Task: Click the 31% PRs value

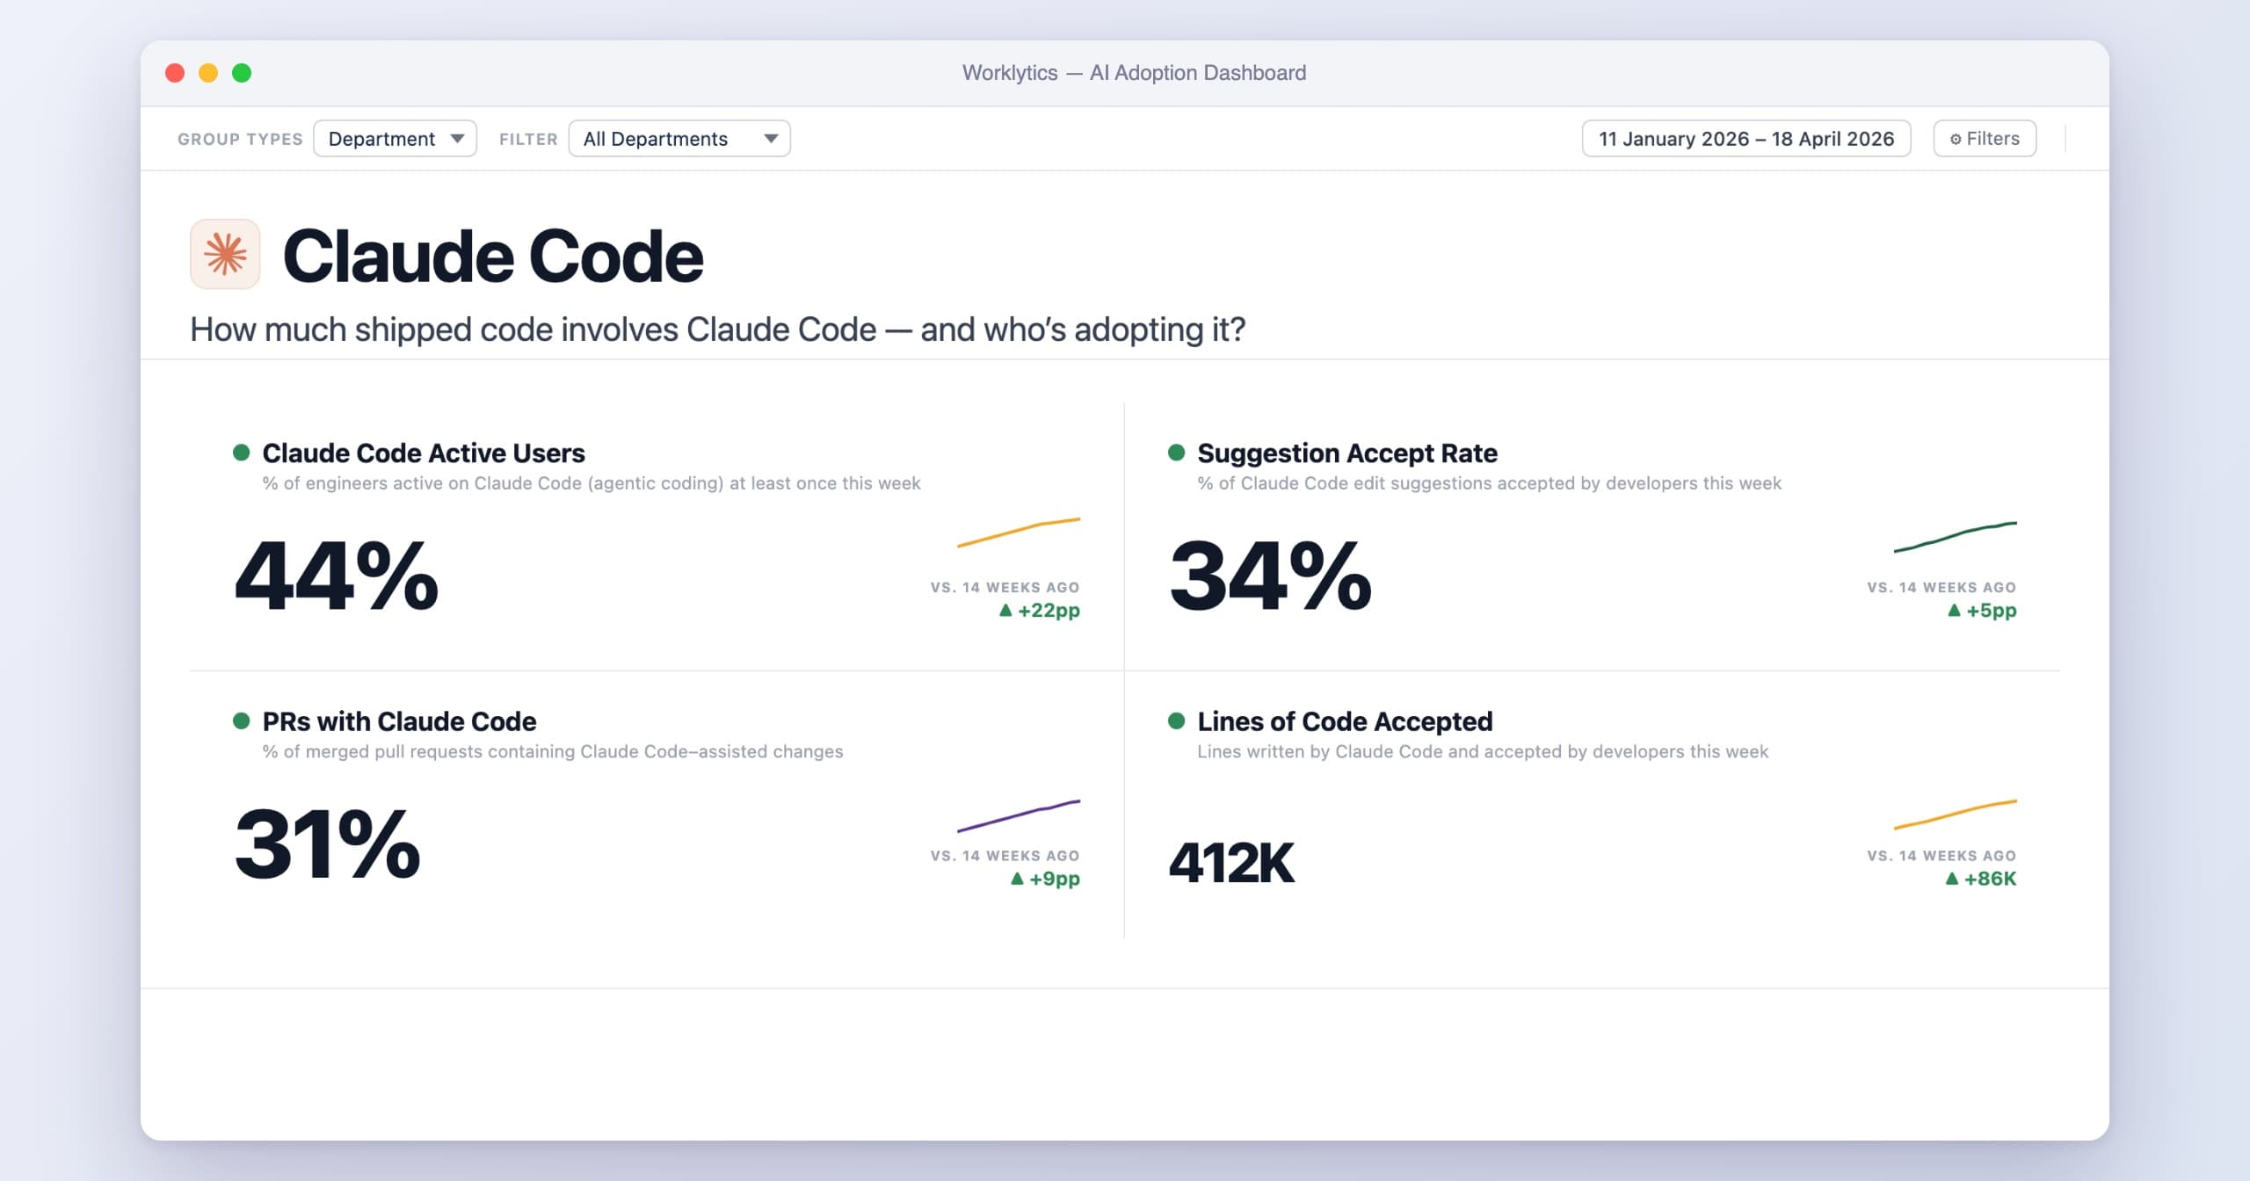Action: (328, 844)
